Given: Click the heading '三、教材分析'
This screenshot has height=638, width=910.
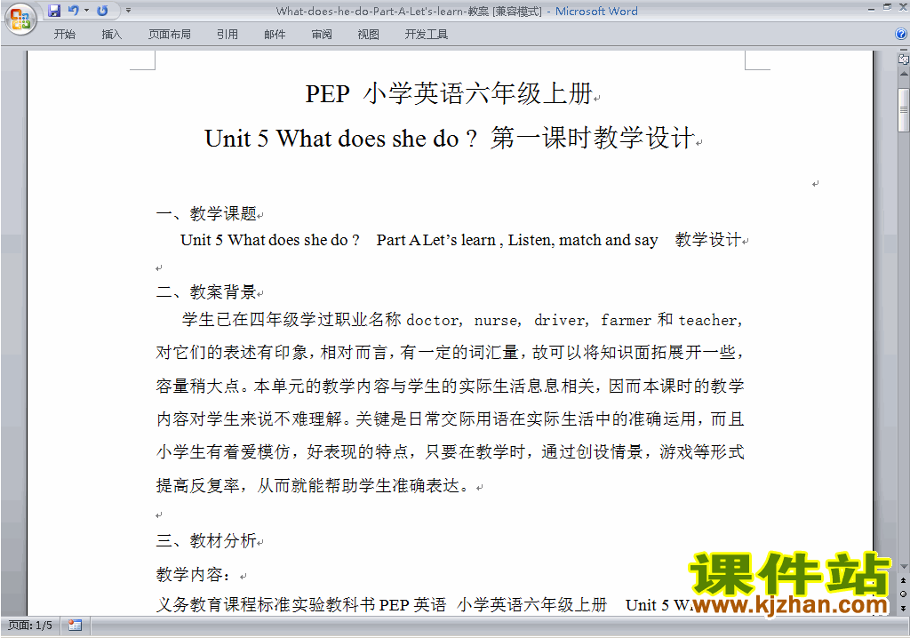Looking at the screenshot, I should tap(206, 541).
